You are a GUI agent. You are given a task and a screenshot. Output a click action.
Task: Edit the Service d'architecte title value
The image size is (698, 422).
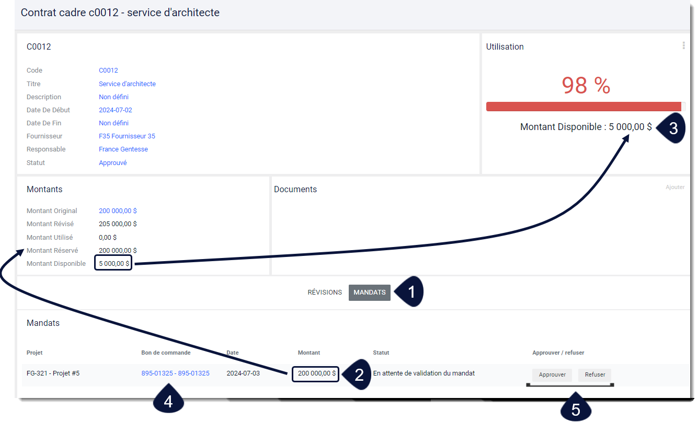tap(127, 84)
